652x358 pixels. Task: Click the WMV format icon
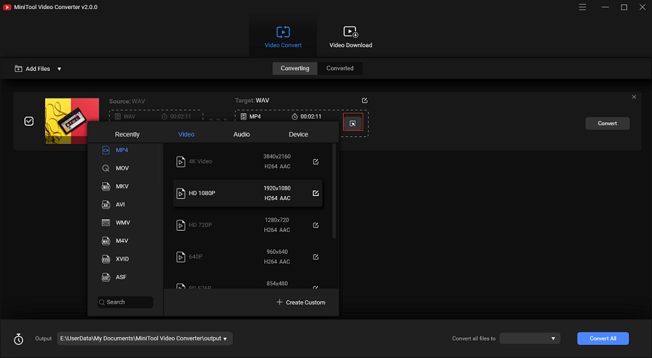click(x=106, y=222)
